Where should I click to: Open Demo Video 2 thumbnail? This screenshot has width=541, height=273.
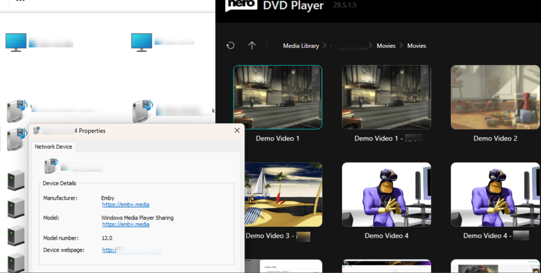click(495, 97)
